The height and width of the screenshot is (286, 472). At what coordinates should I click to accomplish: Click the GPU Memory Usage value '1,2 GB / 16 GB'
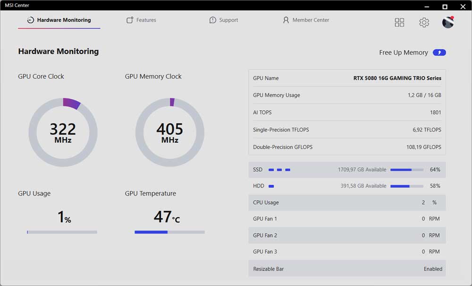[424, 95]
